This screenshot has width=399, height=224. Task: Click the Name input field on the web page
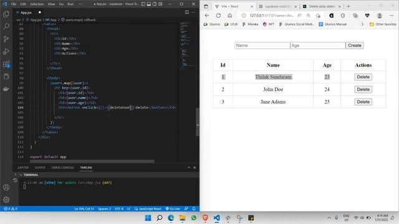[262, 45]
